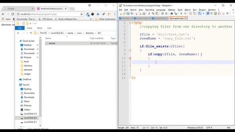235x132 pixels.
Task: Expand the chevron after 'wamp' in address path
Action: tap(75, 33)
